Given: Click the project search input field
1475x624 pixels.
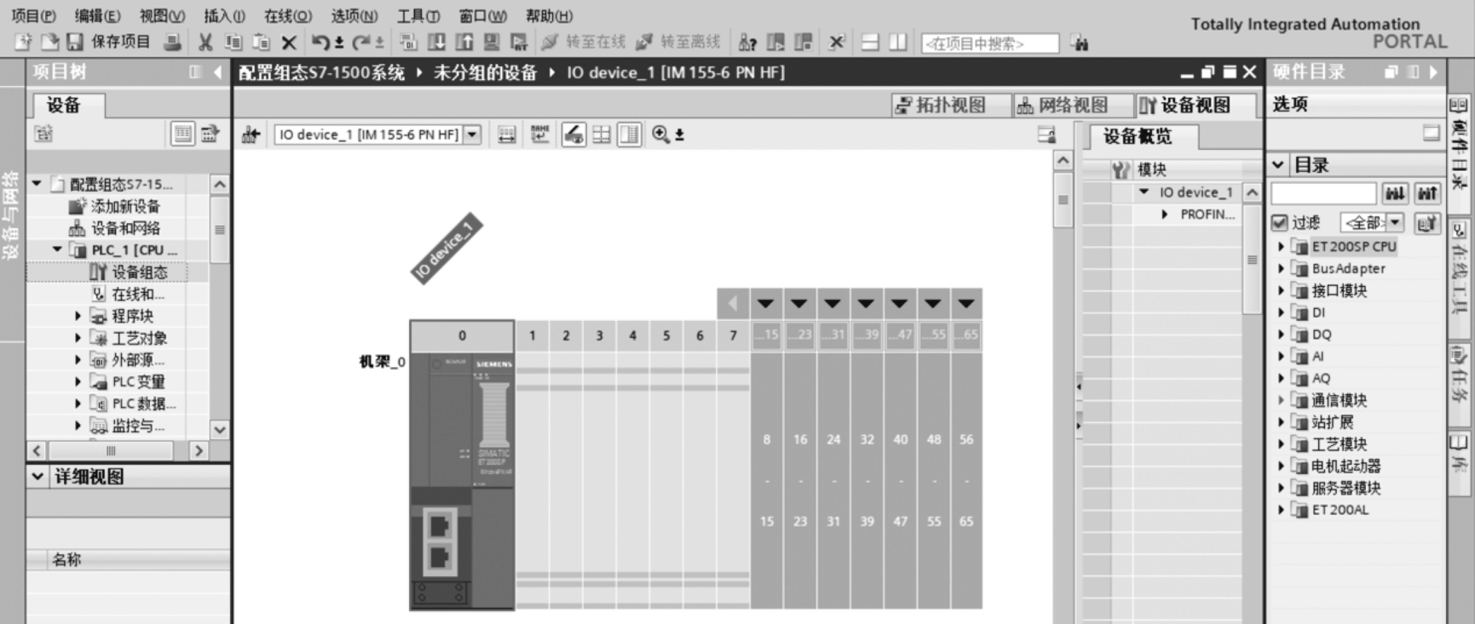Looking at the screenshot, I should click(x=990, y=43).
